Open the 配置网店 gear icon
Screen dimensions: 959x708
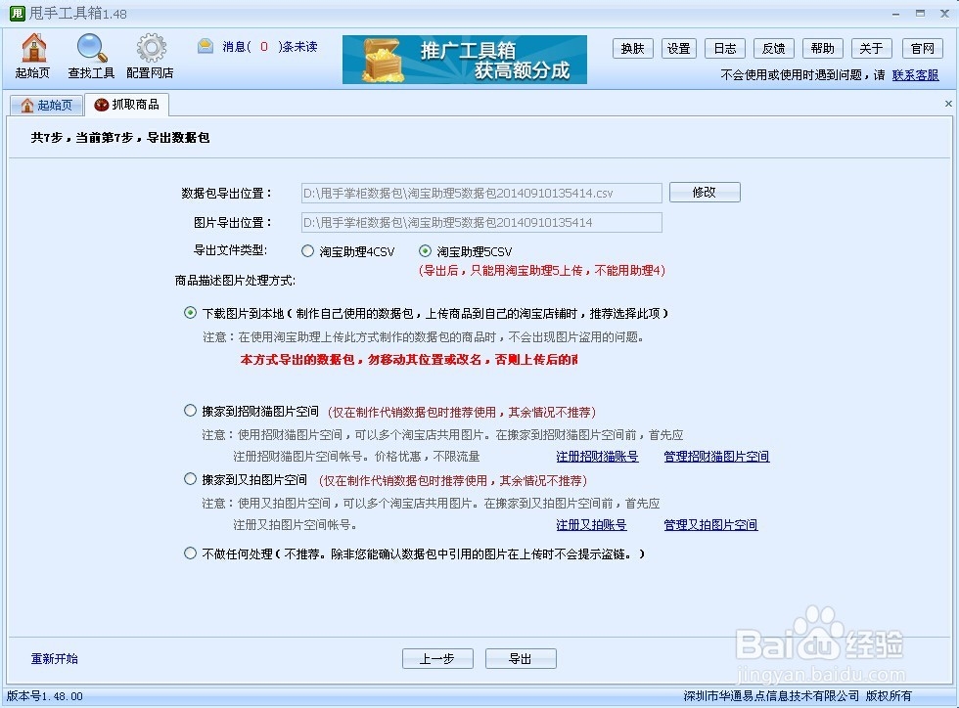pos(151,57)
